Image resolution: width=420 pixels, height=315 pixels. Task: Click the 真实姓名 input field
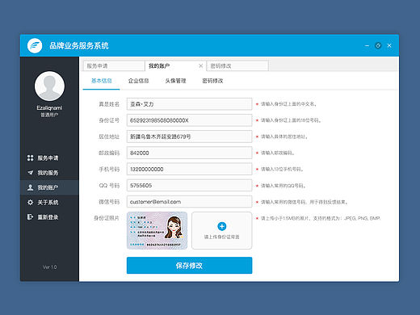pos(189,104)
